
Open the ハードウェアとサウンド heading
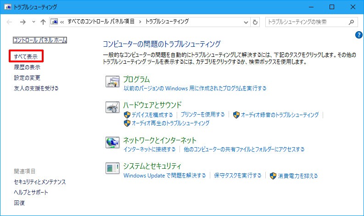click(152, 105)
